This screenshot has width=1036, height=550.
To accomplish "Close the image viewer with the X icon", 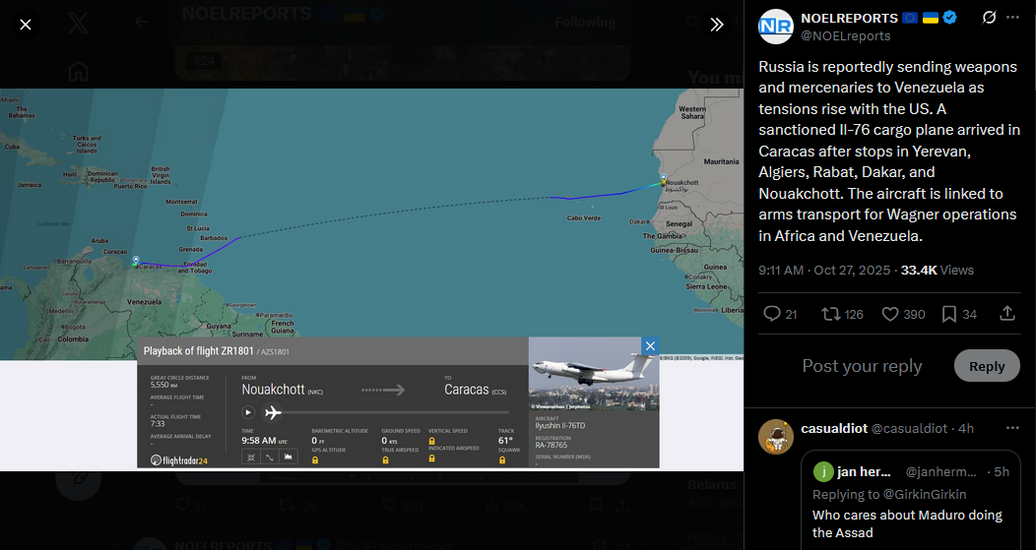I will [x=25, y=25].
